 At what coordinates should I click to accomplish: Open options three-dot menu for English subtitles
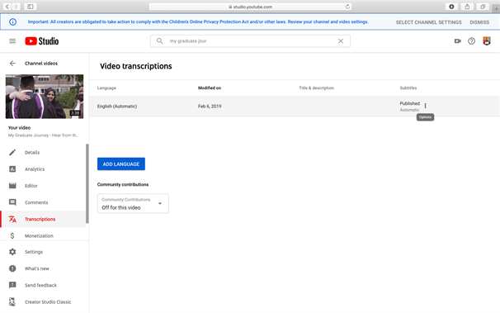pos(425,106)
